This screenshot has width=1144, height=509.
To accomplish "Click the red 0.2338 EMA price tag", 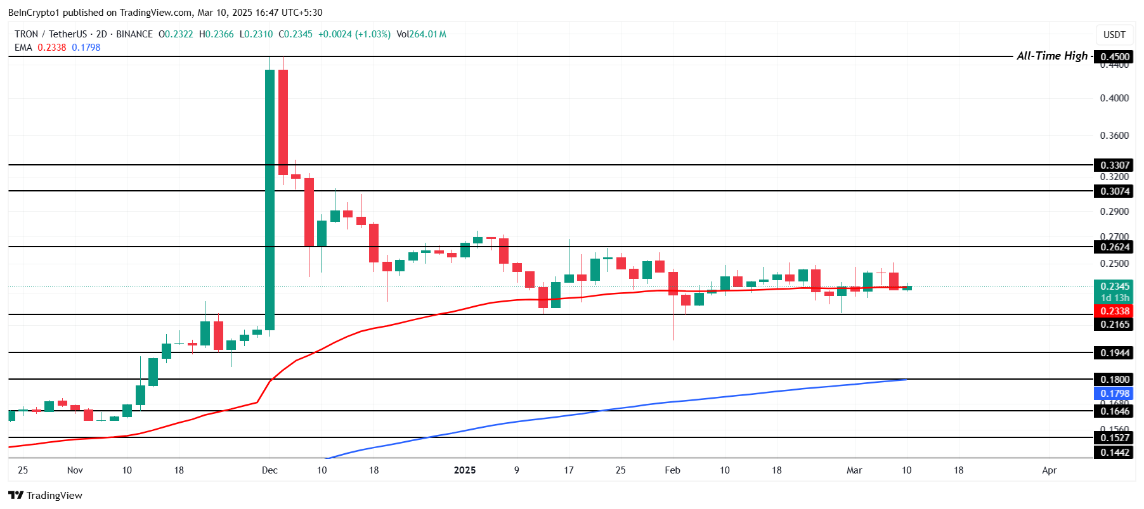I will pos(1114,311).
